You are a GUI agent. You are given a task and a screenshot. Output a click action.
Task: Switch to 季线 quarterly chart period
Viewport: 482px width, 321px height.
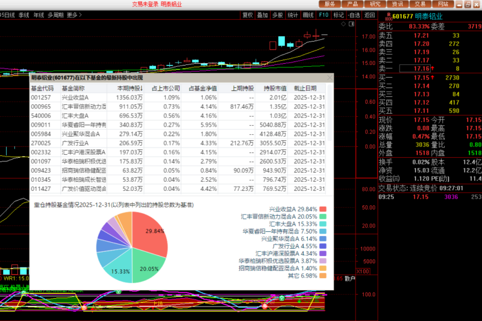(x=24, y=15)
